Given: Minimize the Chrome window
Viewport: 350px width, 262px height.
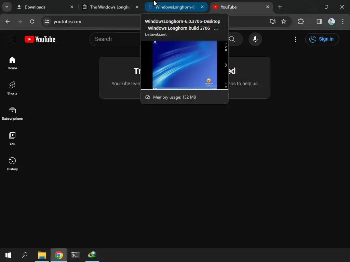Looking at the screenshot, I should 310,7.
